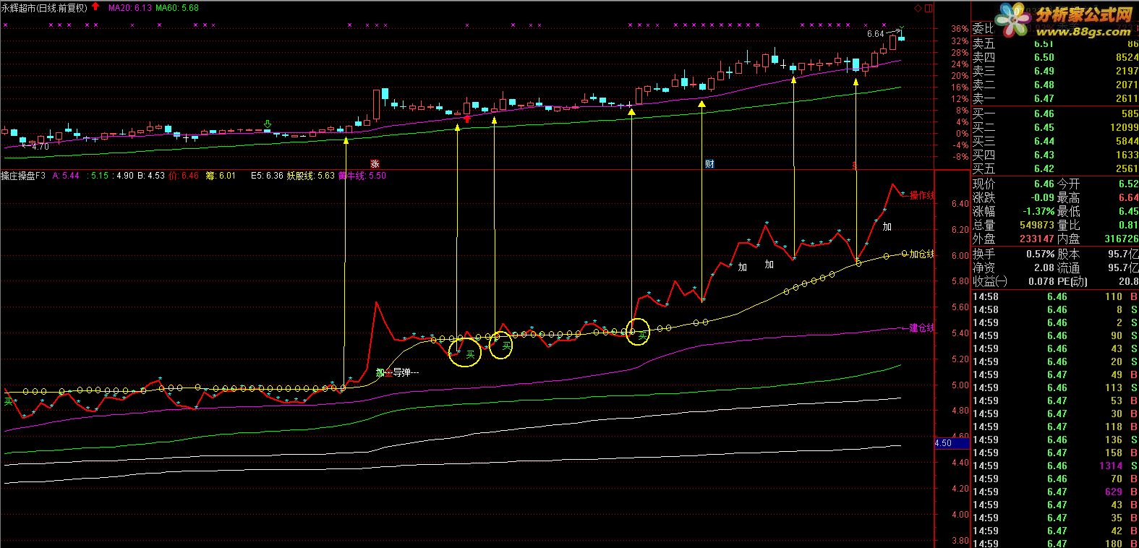Click the yellow 加仓线 line label
The image size is (1139, 548).
(921, 254)
